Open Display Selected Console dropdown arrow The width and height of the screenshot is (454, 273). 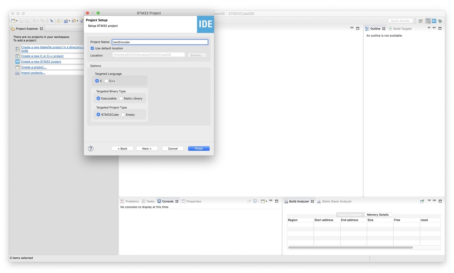point(258,201)
